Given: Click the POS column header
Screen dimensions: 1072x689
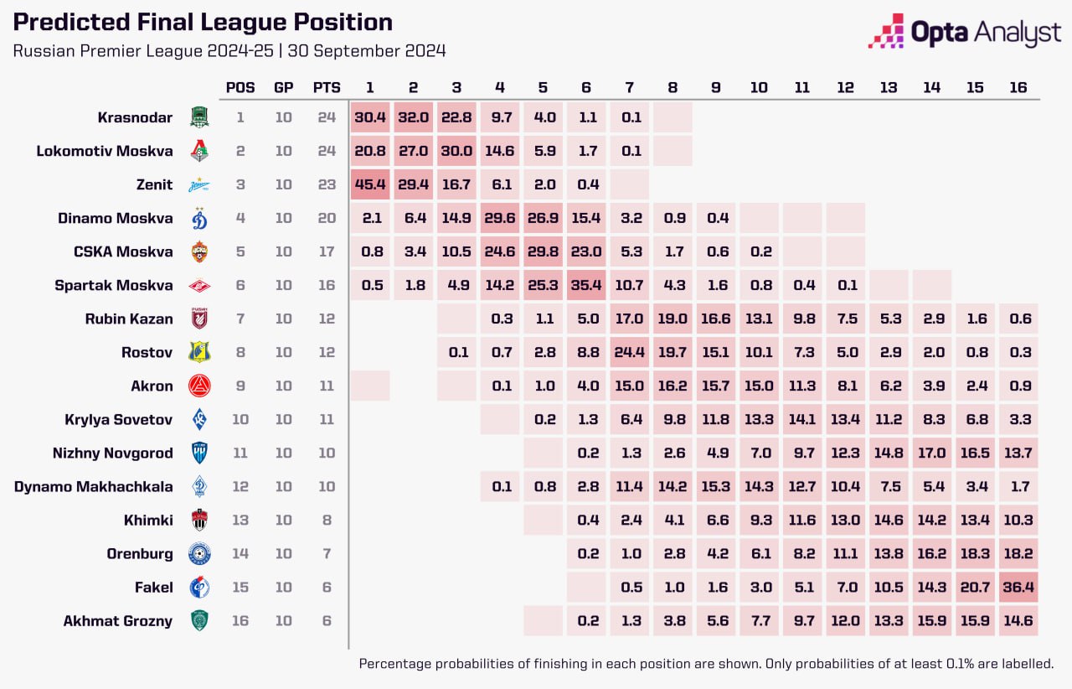Looking at the screenshot, I should coord(240,87).
